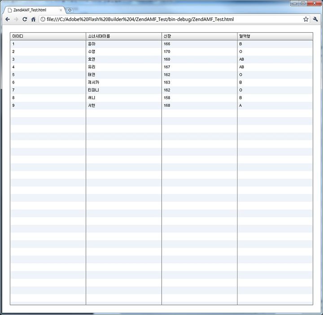This screenshot has height=315, width=323.
Task: Sort by the 소녀시대이름 column header
Action: click(x=124, y=36)
